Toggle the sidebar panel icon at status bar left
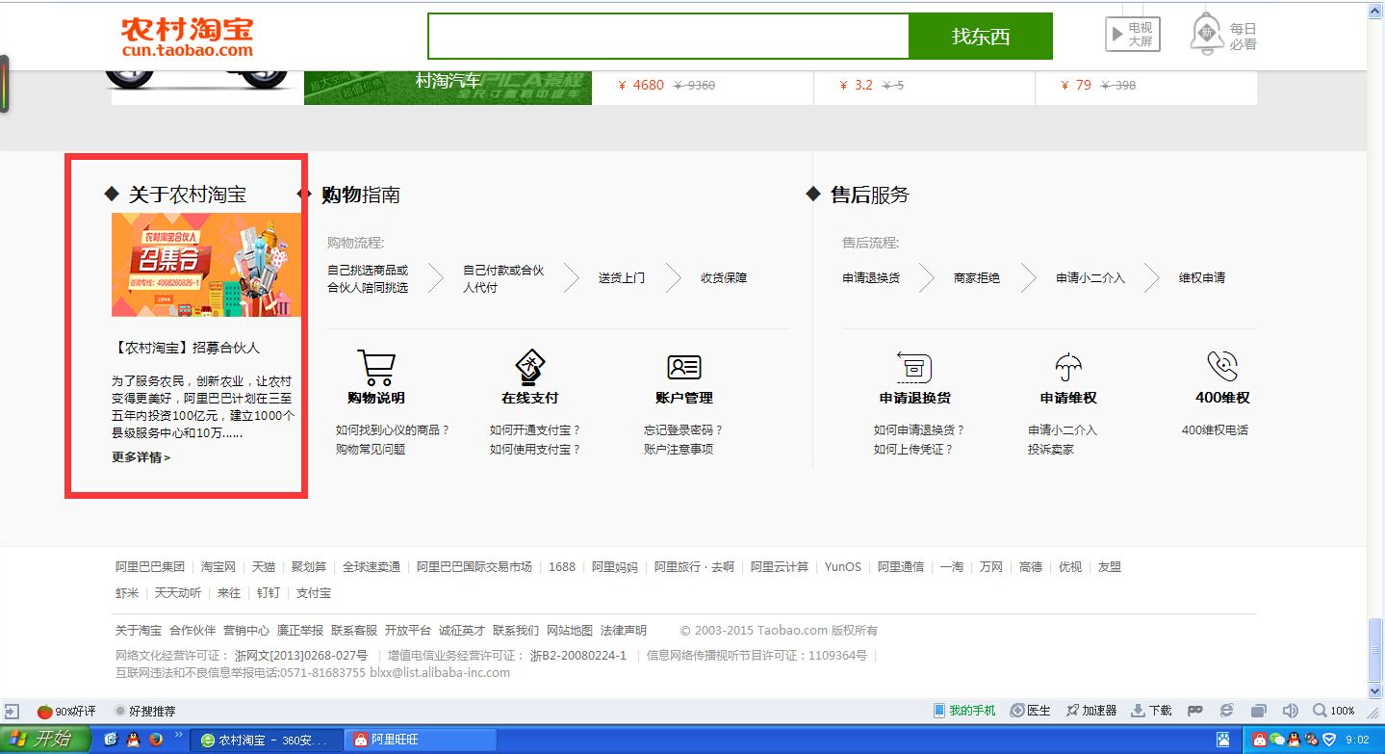Viewport: 1385px width, 754px height. click(12, 712)
